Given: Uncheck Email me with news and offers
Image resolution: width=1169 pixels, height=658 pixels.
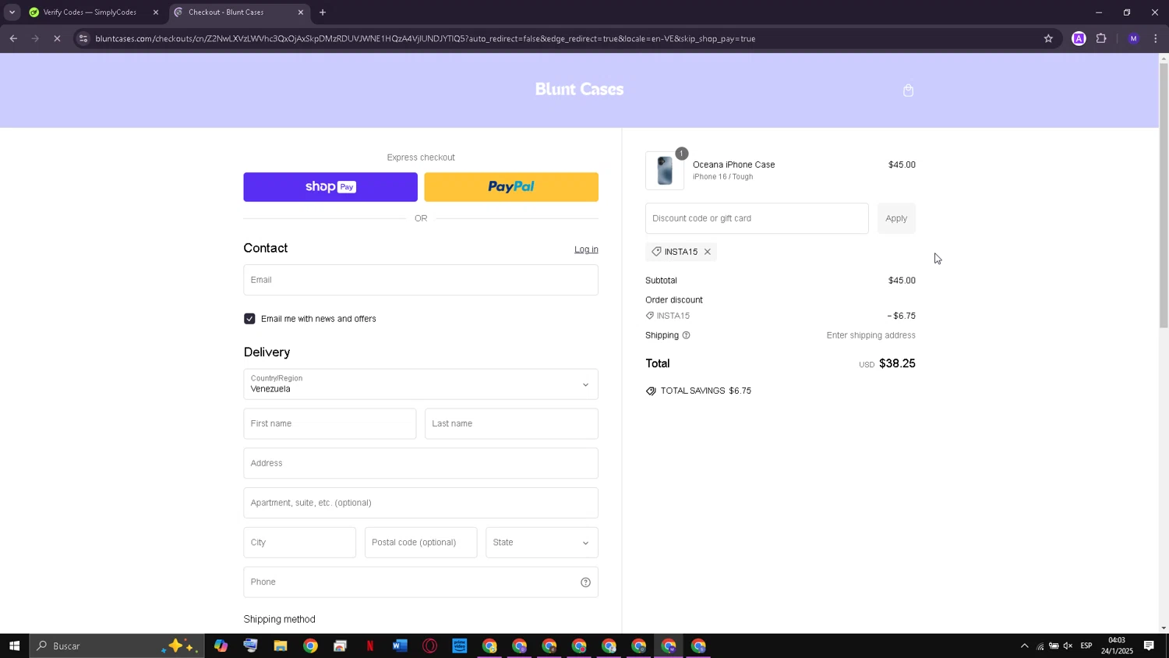Looking at the screenshot, I should (249, 319).
